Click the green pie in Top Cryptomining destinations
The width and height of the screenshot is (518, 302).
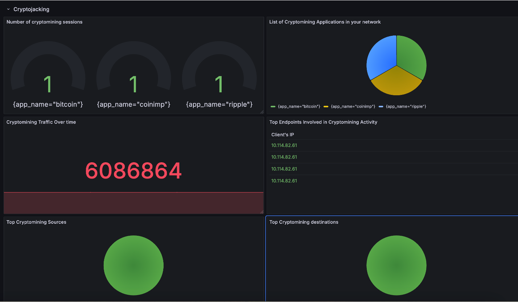point(396,265)
